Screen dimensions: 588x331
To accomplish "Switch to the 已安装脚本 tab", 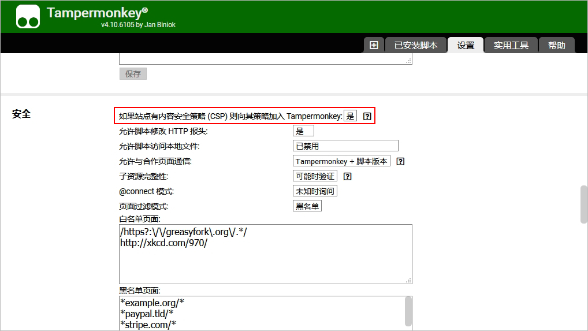I will [416, 45].
